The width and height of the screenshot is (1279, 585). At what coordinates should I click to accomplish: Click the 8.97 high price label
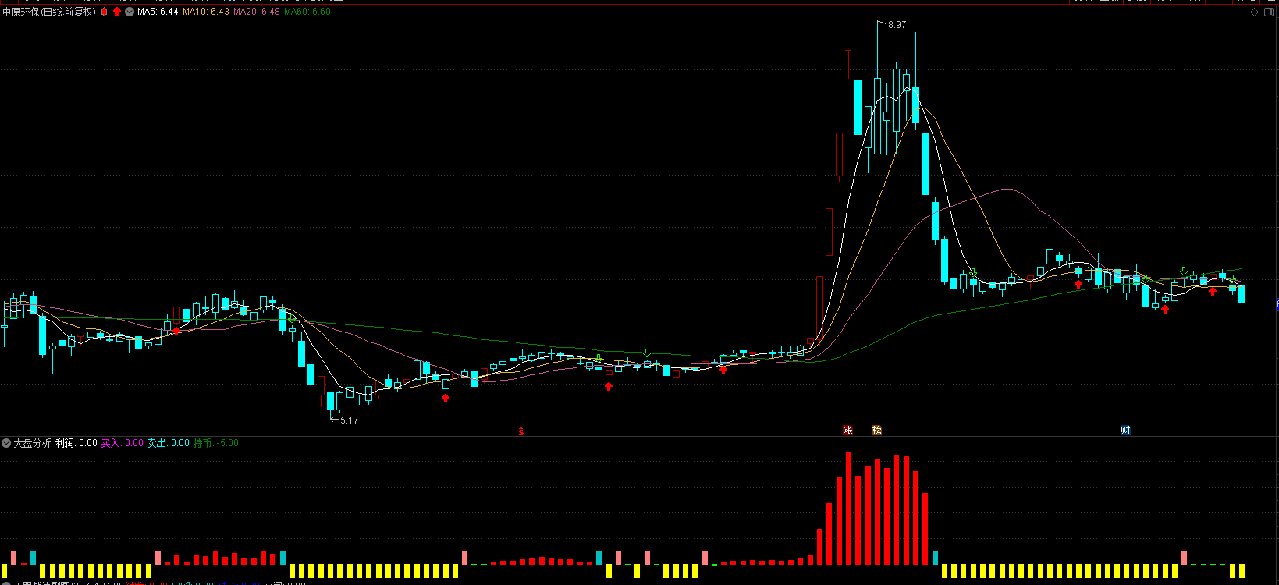[897, 25]
